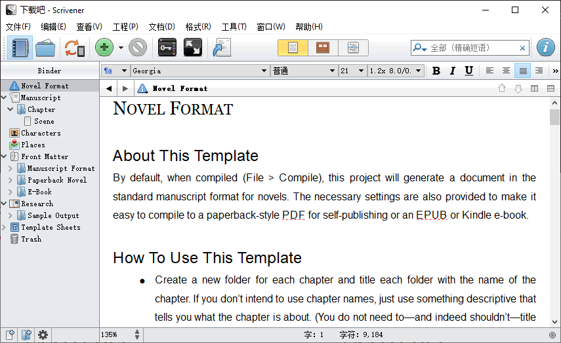Toggle bold formatting
561x343 pixels.
coord(436,71)
